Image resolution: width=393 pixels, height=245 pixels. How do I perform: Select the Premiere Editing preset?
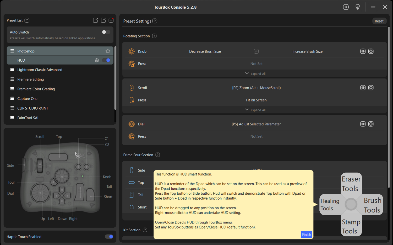click(x=60, y=79)
